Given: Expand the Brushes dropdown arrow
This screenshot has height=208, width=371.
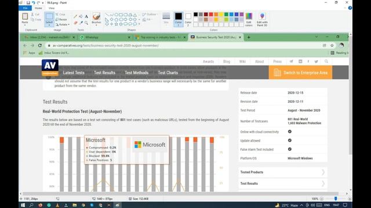Looking at the screenshot, I should (96, 25).
